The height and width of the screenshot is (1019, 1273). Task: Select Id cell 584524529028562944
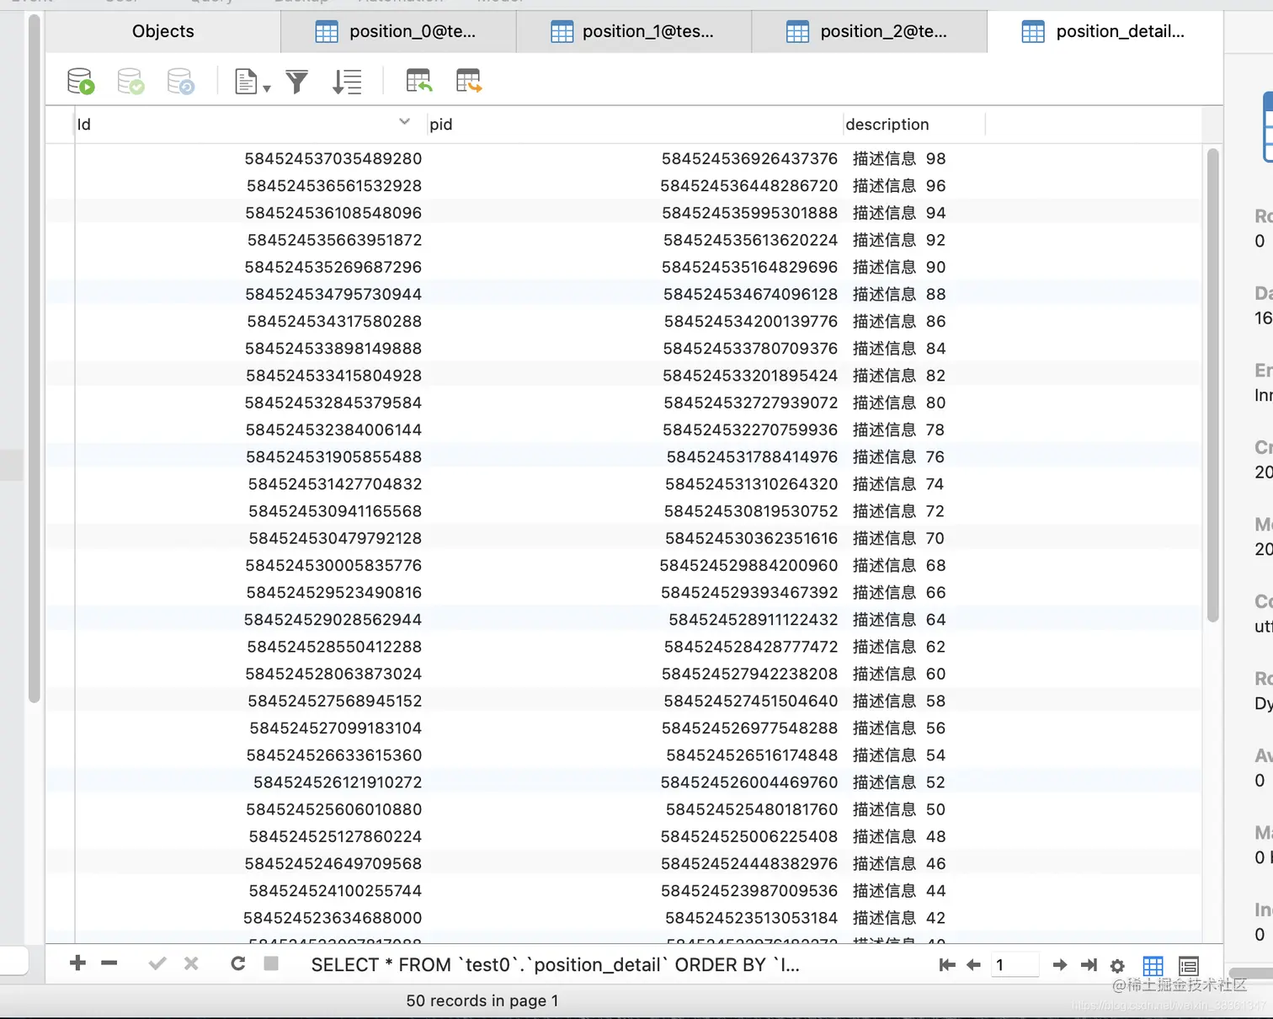[250, 619]
